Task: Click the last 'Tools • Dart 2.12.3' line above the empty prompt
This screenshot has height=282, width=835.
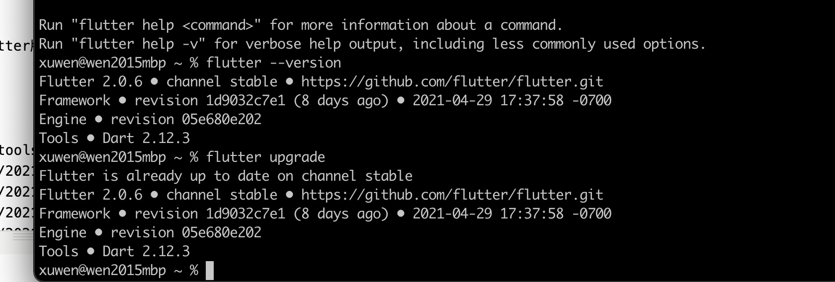Action: [114, 251]
